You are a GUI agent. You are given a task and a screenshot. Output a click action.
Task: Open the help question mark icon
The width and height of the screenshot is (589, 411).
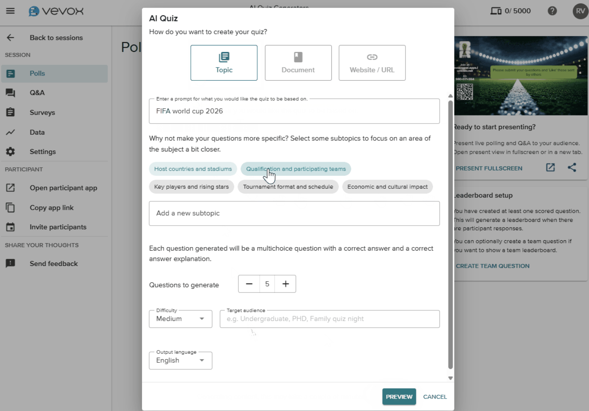552,11
